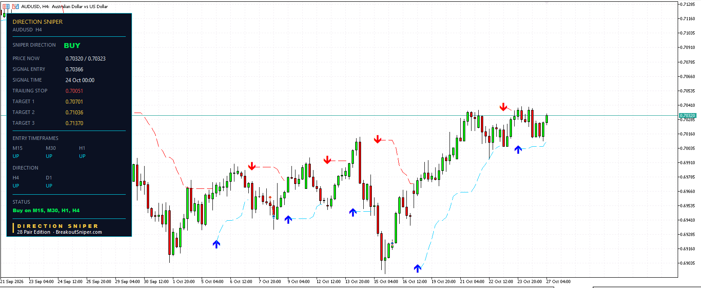Click the M15 entry timeframe label
The width and height of the screenshot is (701, 288).
pyautogui.click(x=18, y=148)
